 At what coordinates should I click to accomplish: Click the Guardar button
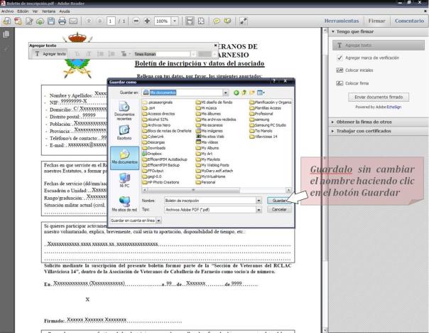[279, 201]
